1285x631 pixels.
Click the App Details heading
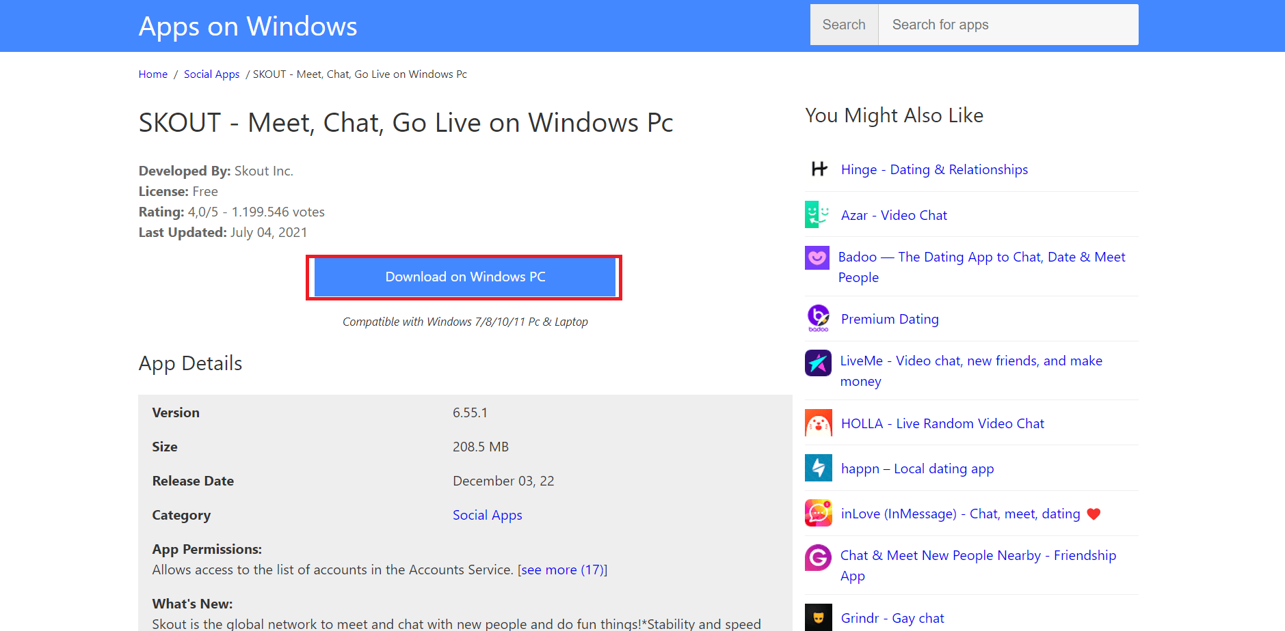191,363
